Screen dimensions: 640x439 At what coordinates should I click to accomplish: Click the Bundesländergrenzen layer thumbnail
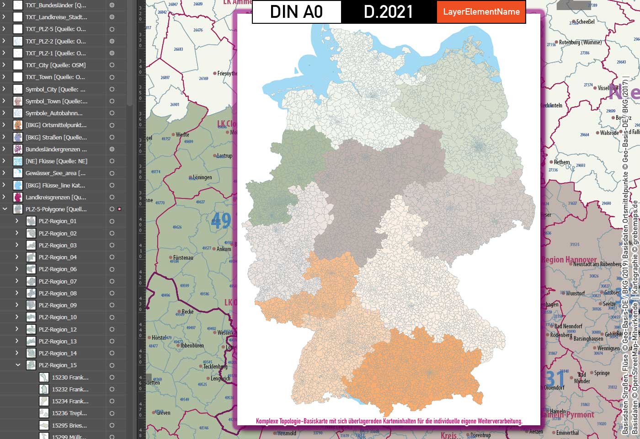click(19, 149)
